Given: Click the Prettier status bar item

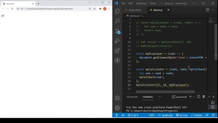Looking at the screenshot, I should point(197,115).
